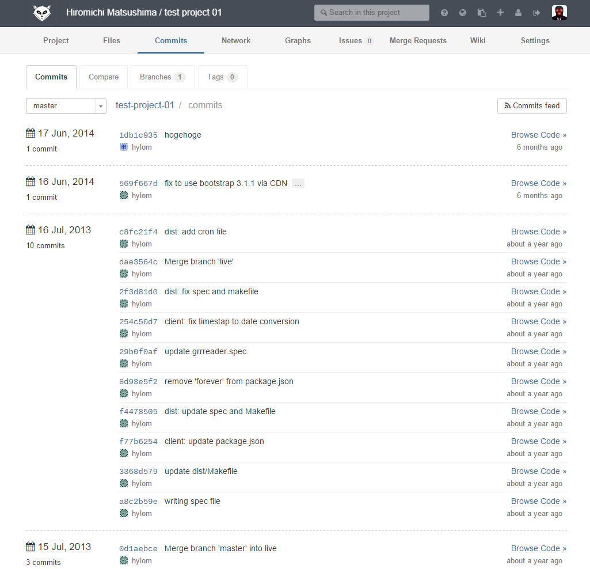
Task: Go to test-project-01 breadcrumb link
Action: coord(144,105)
